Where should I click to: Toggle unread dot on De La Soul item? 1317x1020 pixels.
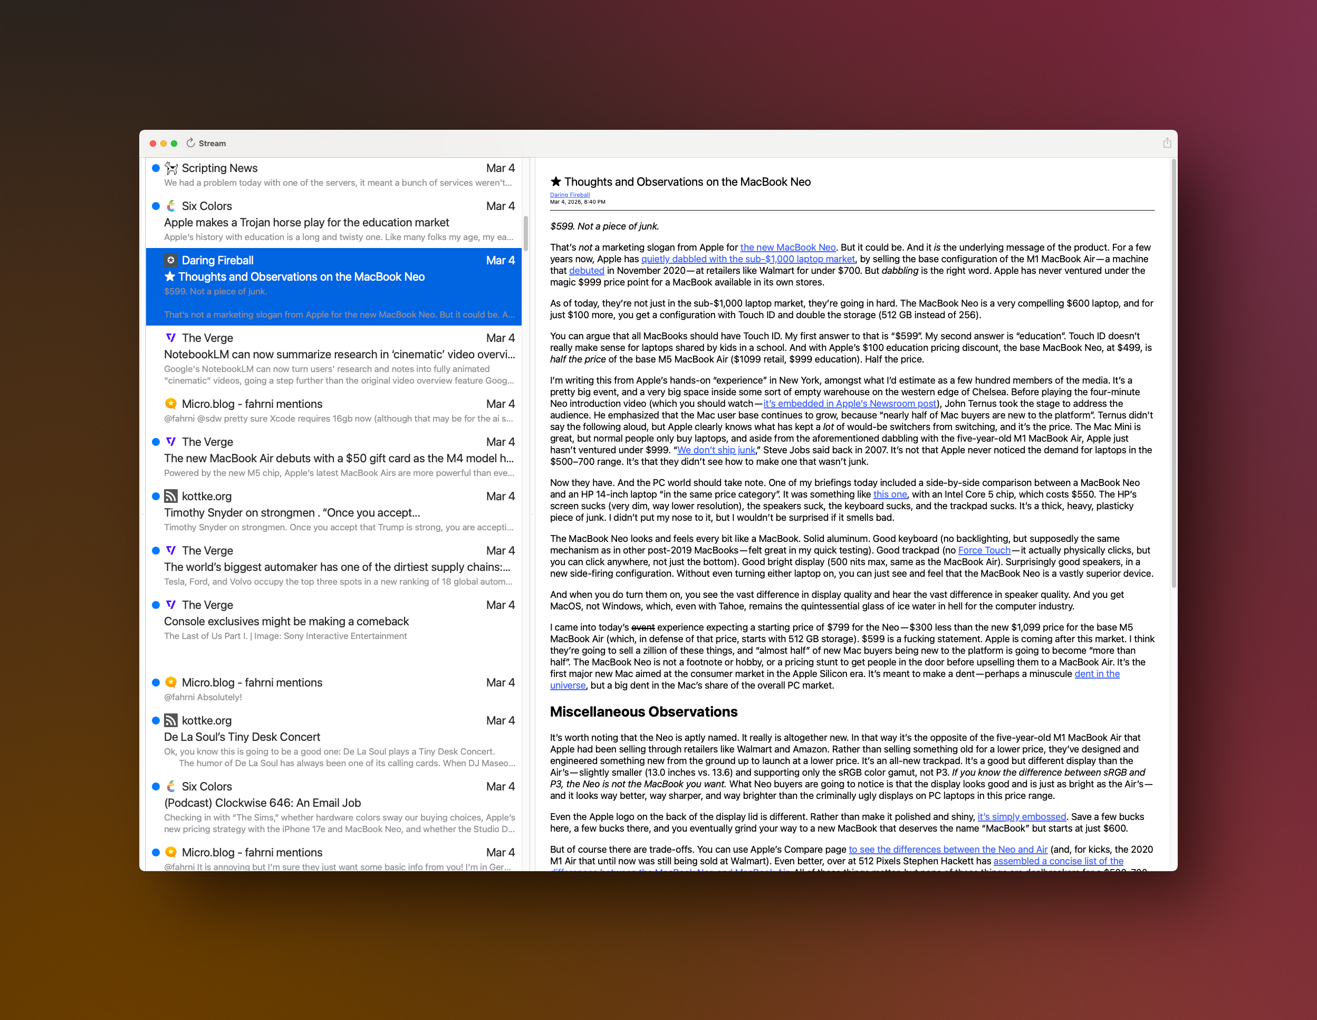[x=156, y=720]
